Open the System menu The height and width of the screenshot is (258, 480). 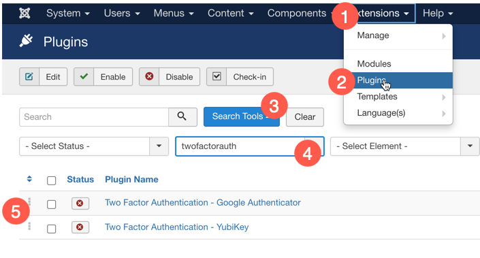click(68, 13)
